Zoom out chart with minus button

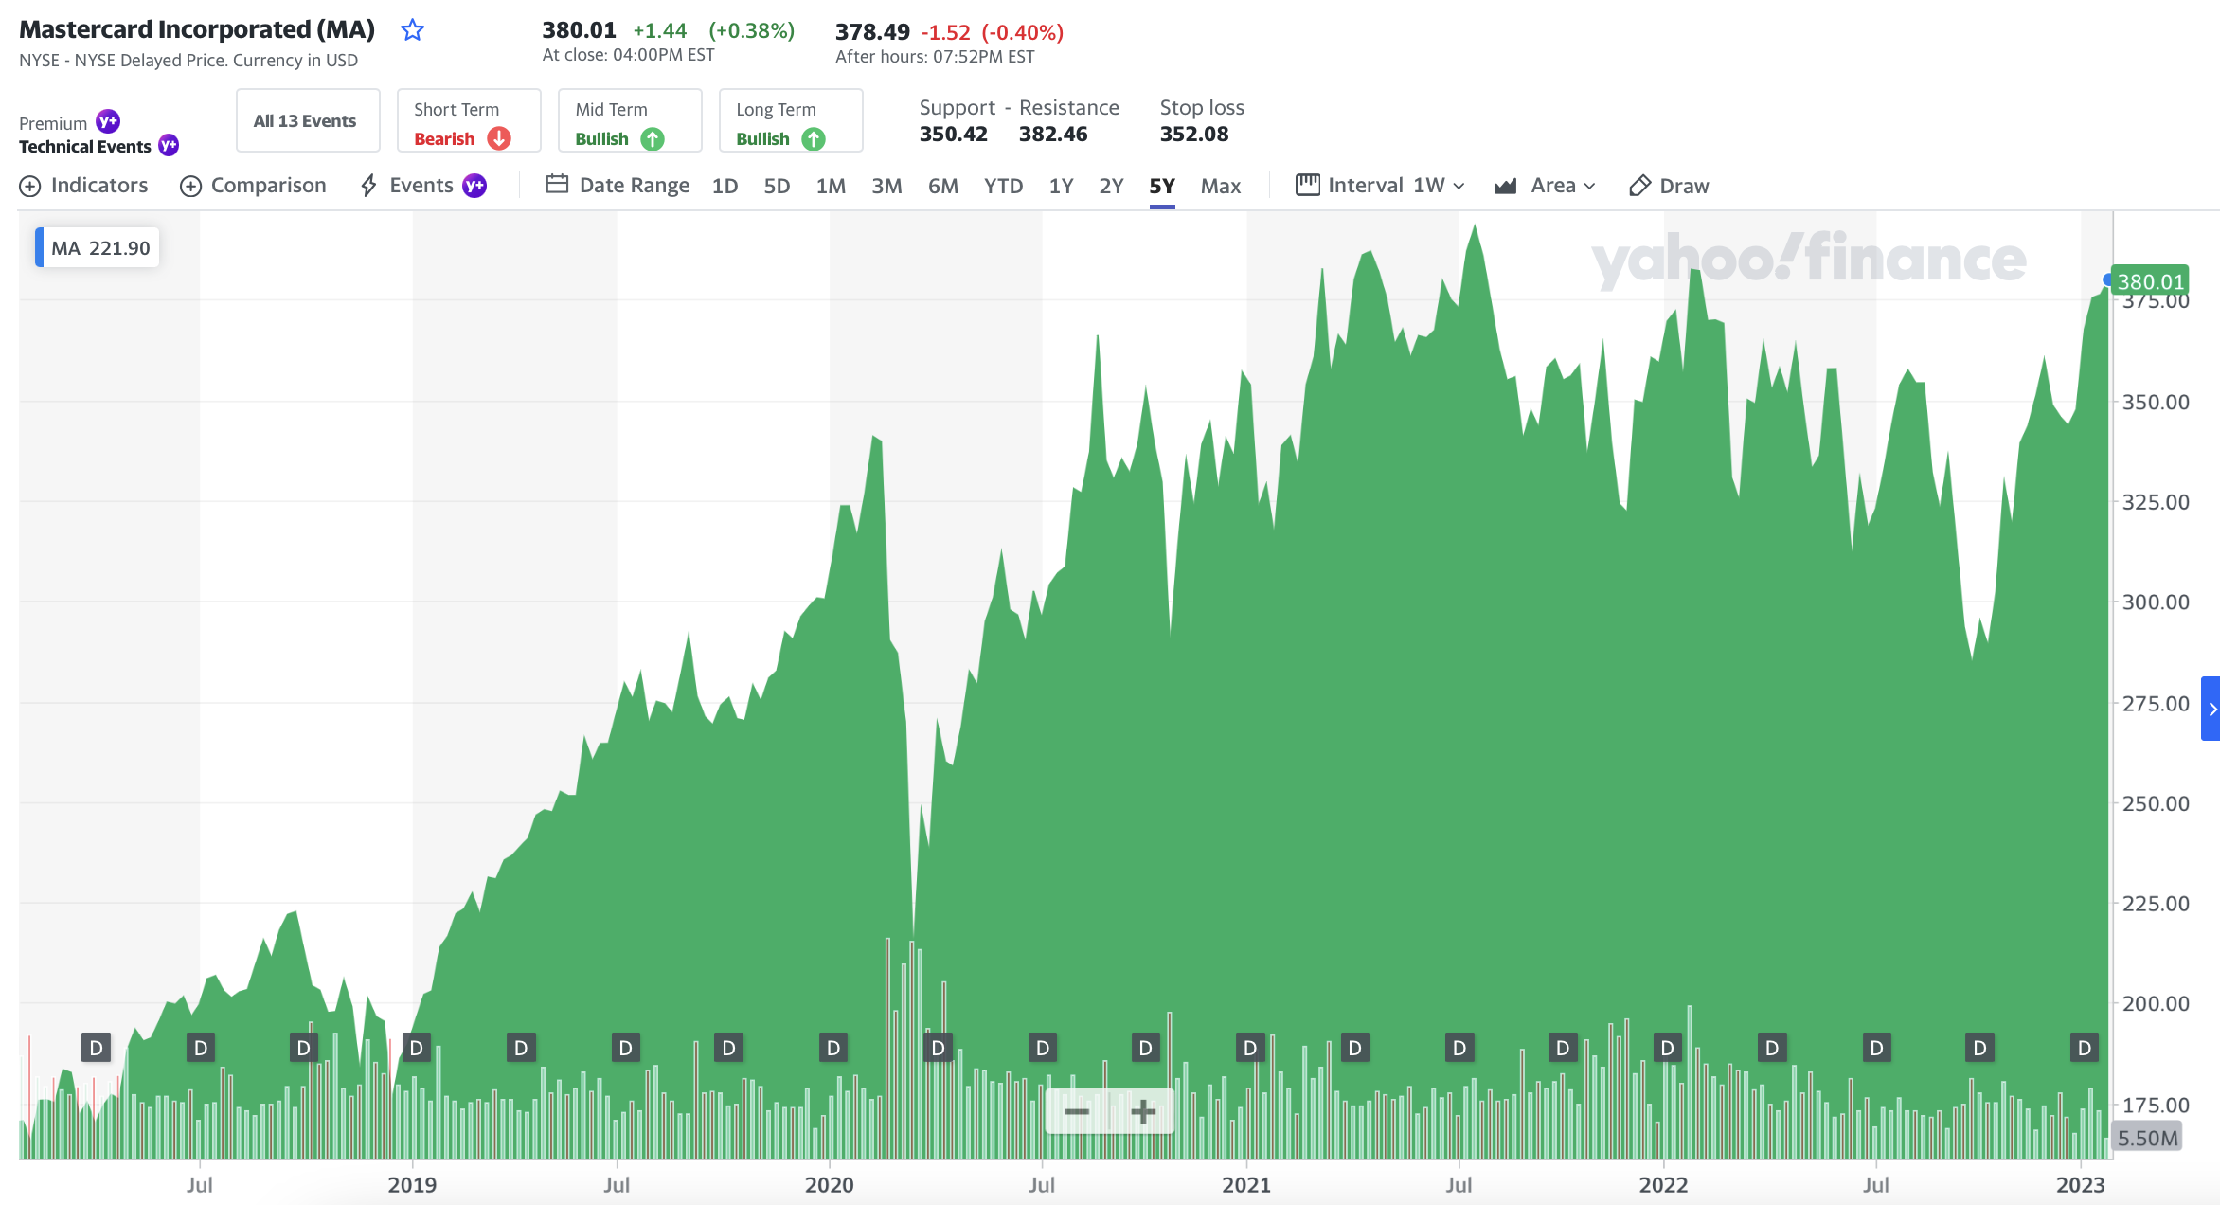[x=1077, y=1111]
